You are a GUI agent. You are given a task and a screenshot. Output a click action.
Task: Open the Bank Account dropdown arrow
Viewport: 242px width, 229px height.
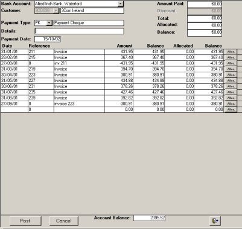[120, 4]
